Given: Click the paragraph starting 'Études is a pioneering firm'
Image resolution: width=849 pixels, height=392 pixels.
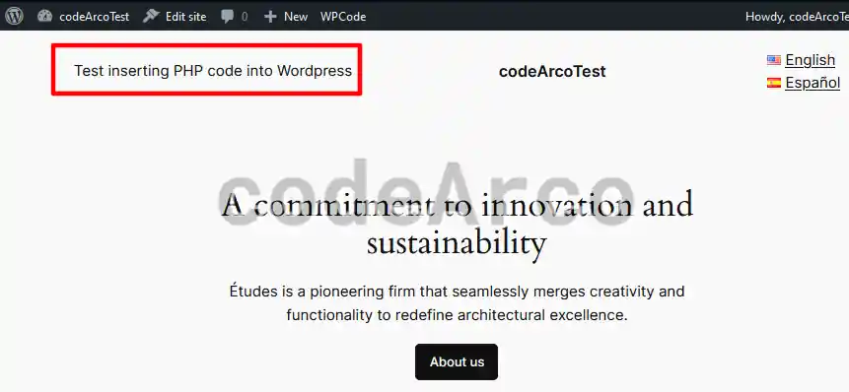Looking at the screenshot, I should (x=457, y=303).
